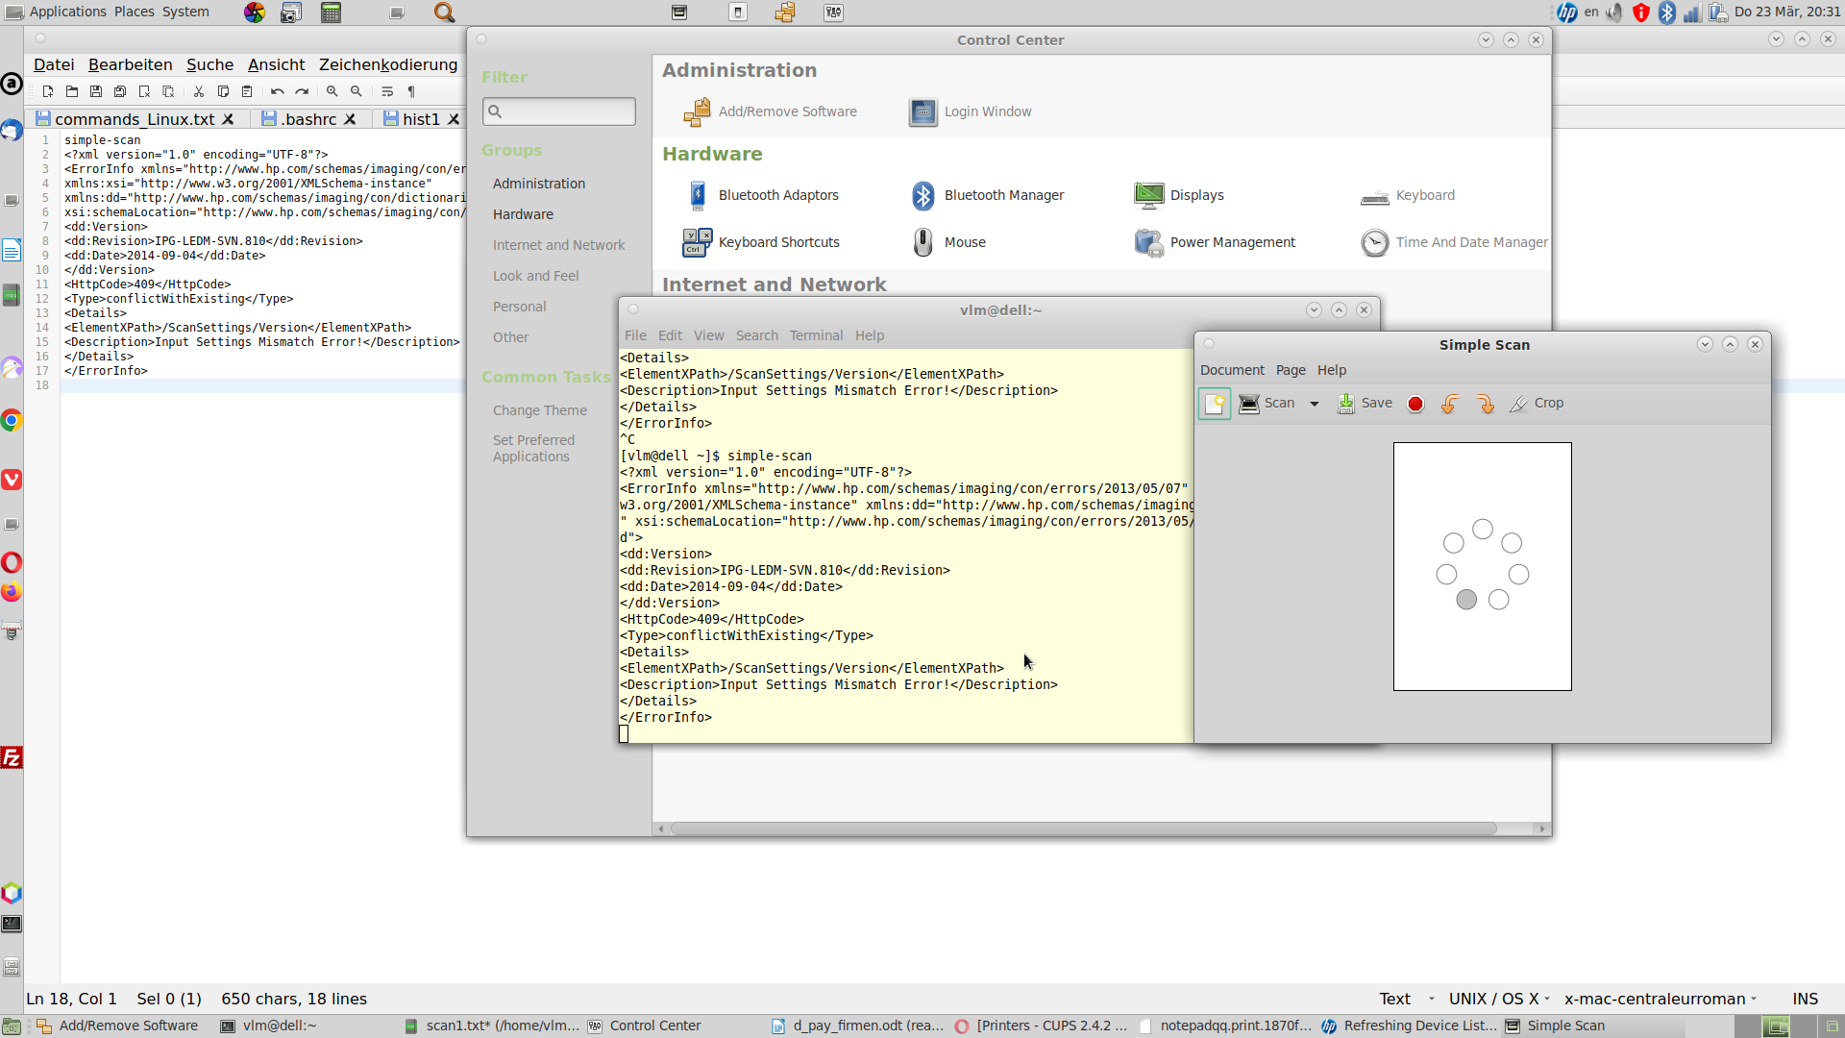Open Keyboard settings in Control Center

coord(1408,195)
